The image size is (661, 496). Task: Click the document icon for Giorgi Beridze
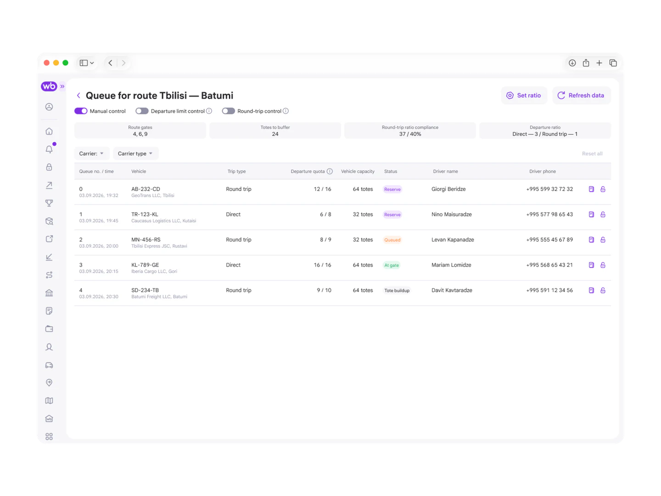[x=591, y=189]
